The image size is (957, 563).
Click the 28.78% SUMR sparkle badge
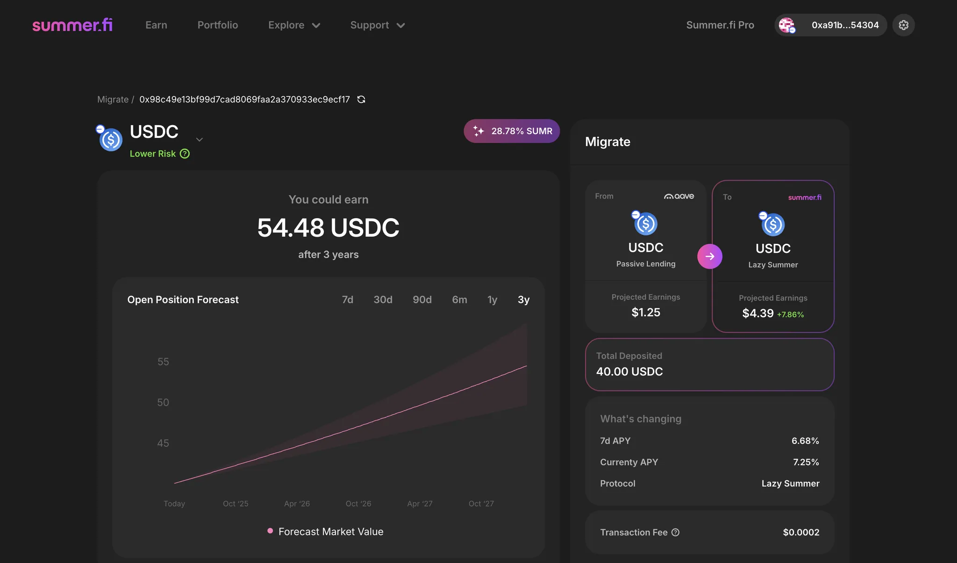(x=512, y=131)
